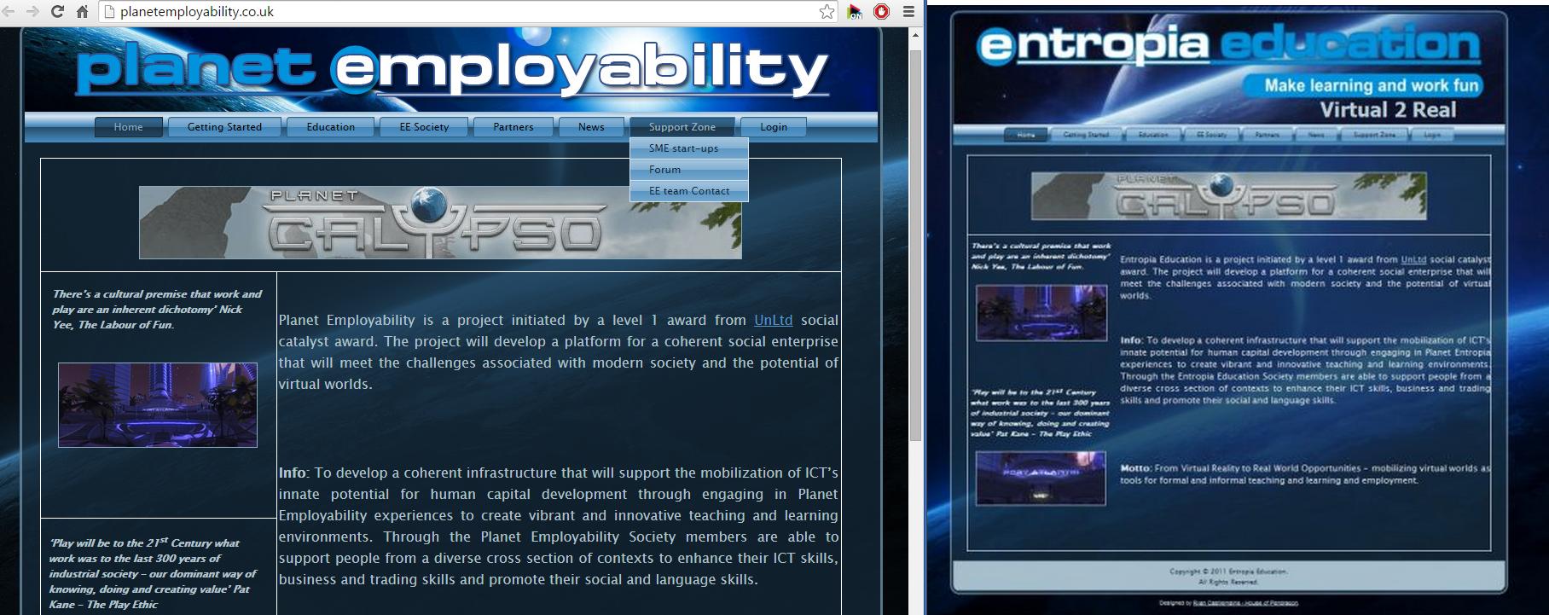
Task: Click the blue city thumbnail in left page
Action: (x=158, y=405)
